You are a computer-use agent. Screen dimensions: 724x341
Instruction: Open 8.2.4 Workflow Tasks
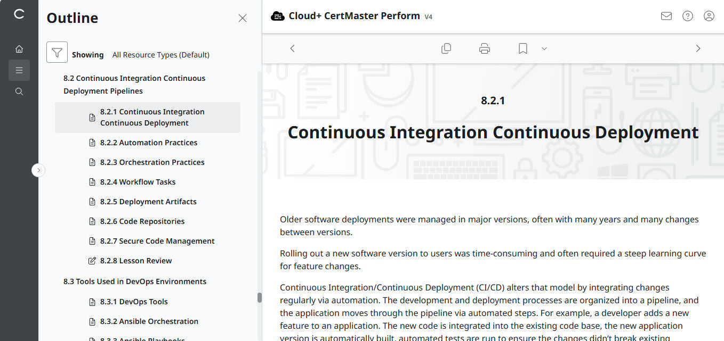click(138, 181)
